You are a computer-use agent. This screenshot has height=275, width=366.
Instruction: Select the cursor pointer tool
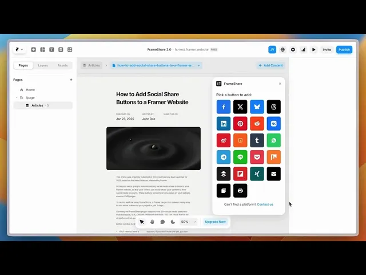pyautogui.click(x=142, y=222)
